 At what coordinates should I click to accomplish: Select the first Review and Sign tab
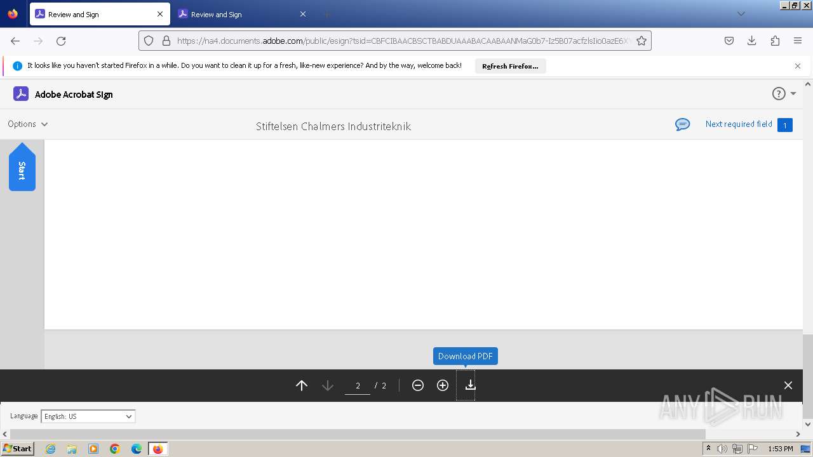100,14
